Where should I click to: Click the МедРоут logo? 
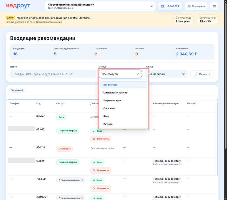pyautogui.click(x=18, y=6)
